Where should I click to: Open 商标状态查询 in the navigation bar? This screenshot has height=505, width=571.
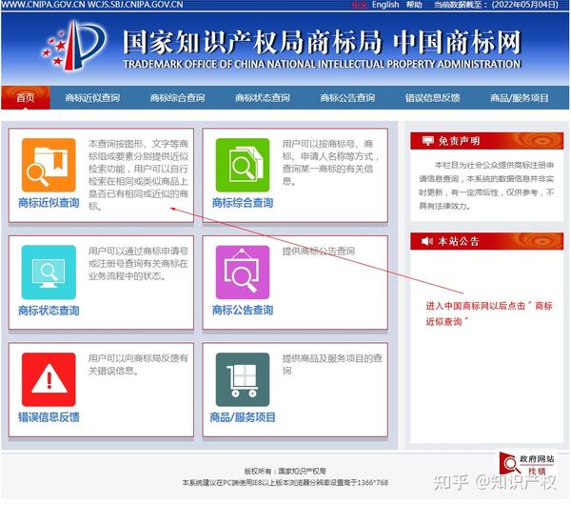tap(263, 98)
